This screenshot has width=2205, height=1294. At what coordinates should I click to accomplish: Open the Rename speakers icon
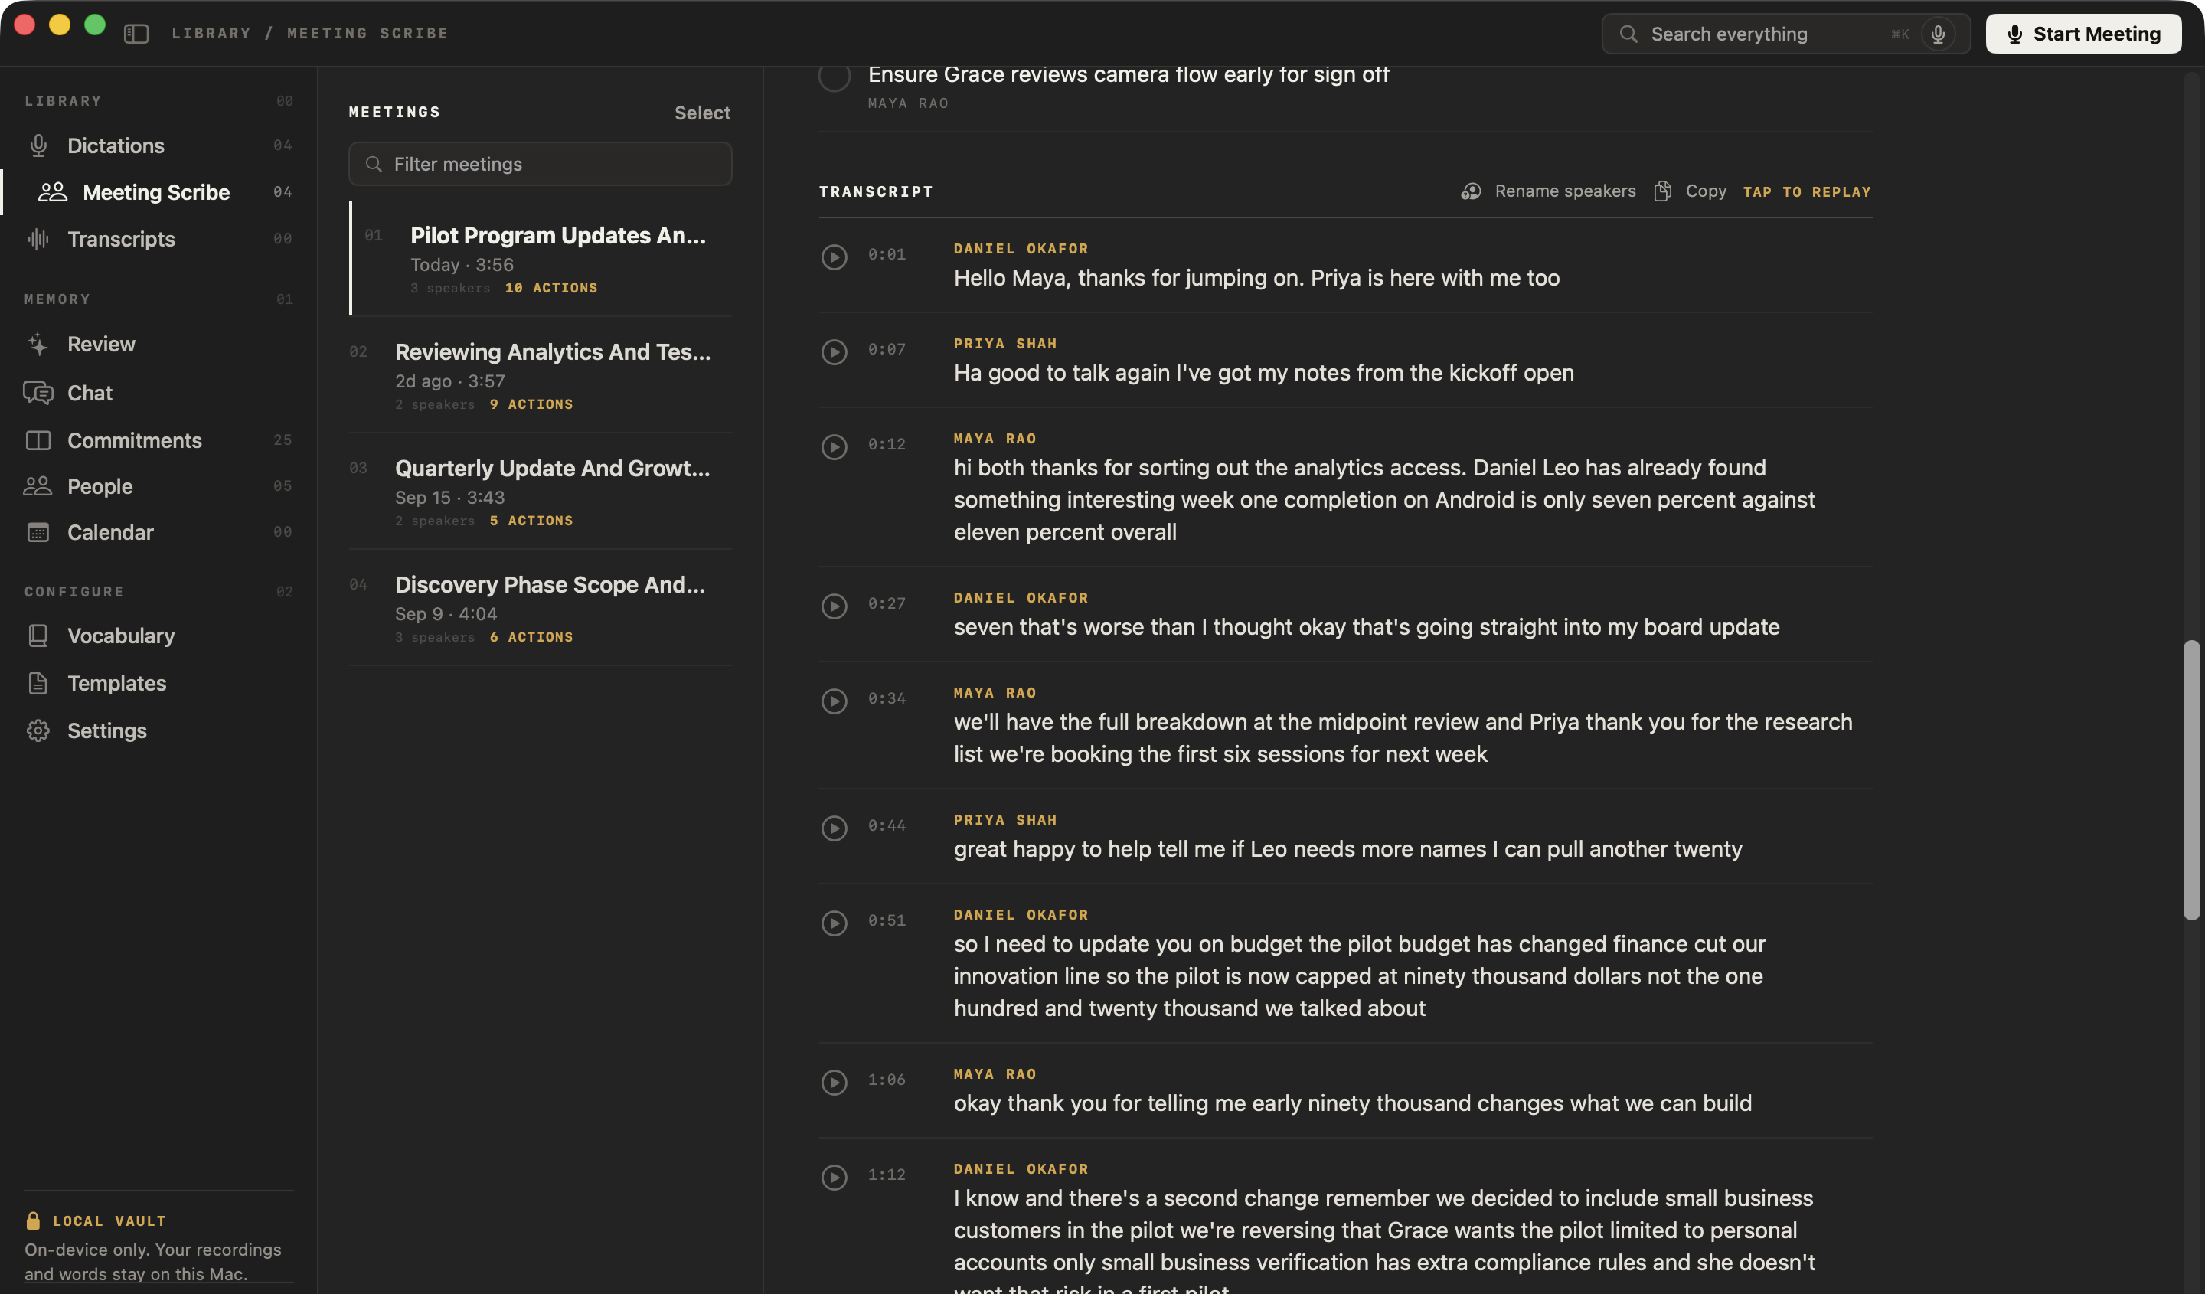pyautogui.click(x=1471, y=191)
